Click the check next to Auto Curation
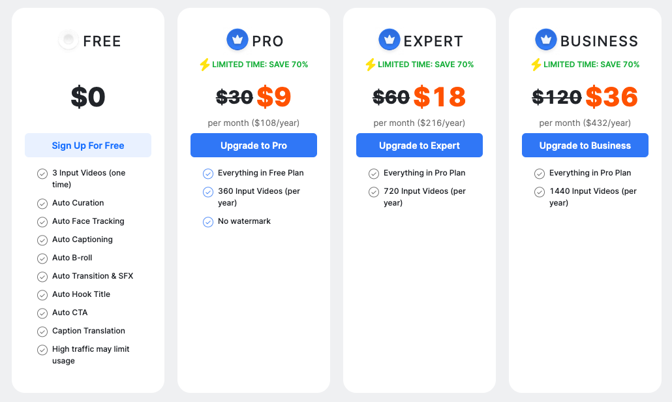Screen dimensions: 672x402 pyautogui.click(x=42, y=204)
